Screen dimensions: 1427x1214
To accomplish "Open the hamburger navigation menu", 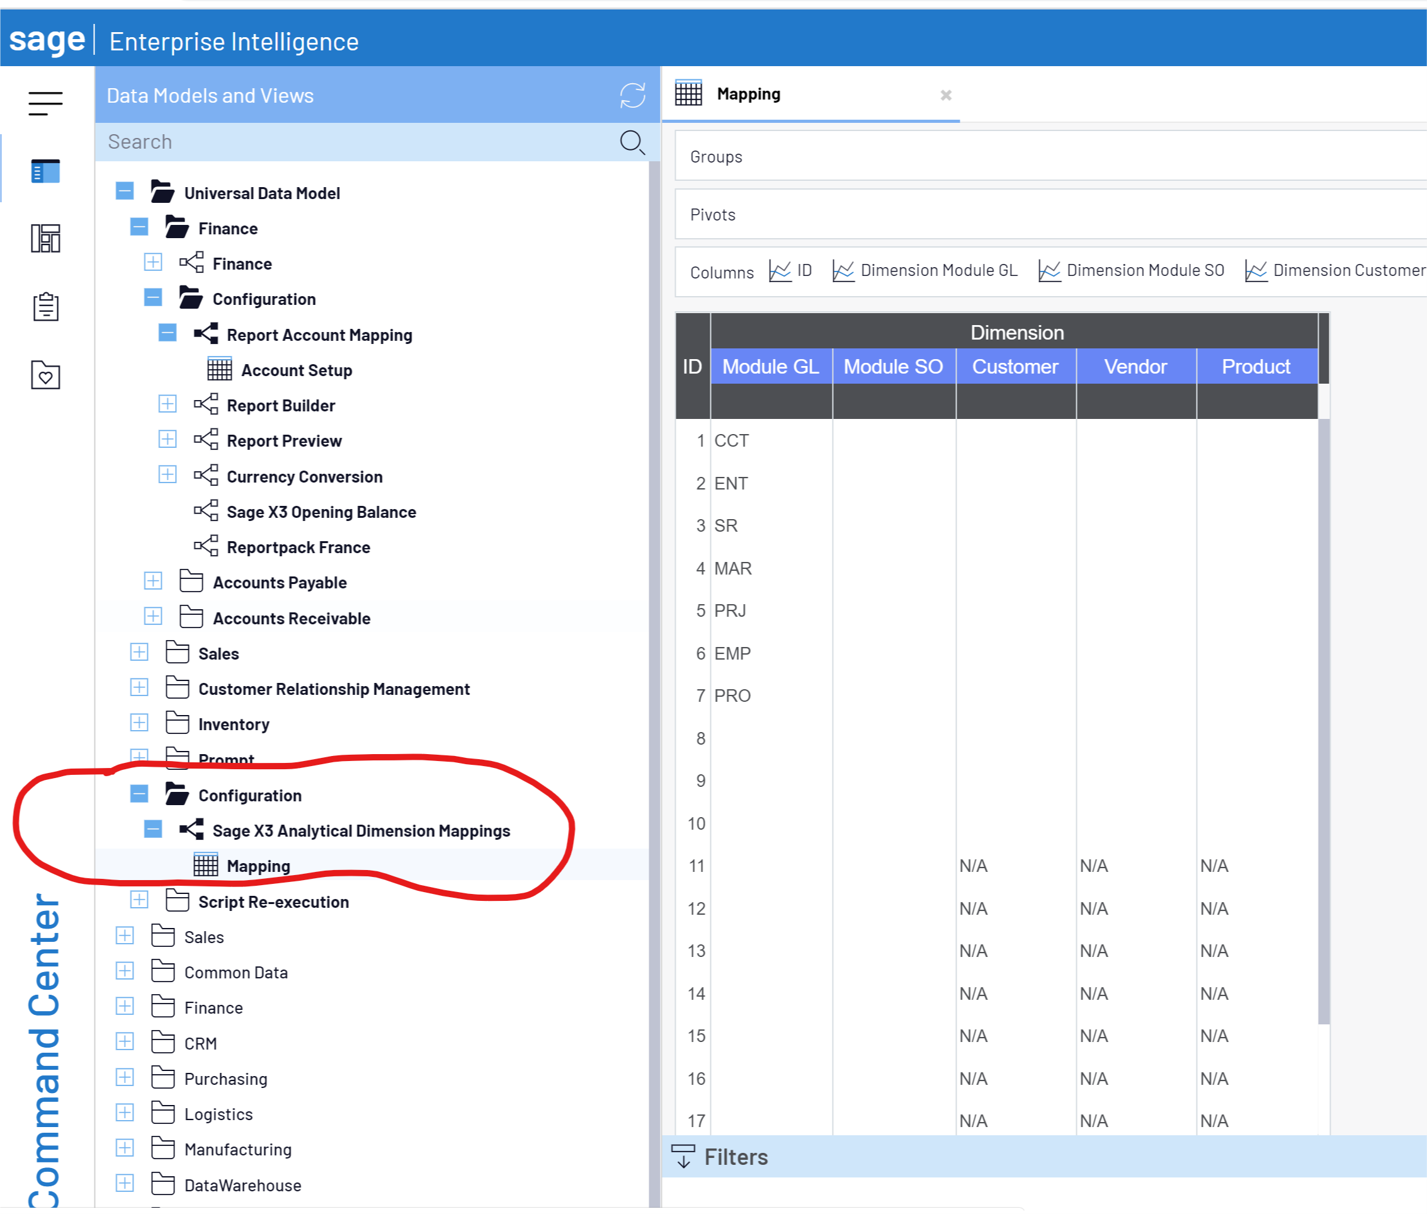I will [x=45, y=103].
